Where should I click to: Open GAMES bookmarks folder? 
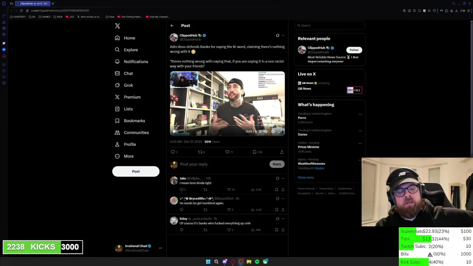click(44, 17)
